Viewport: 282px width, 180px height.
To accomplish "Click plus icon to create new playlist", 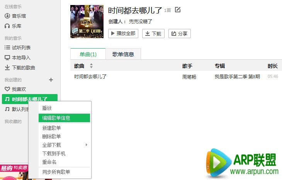I will tap(51, 80).
